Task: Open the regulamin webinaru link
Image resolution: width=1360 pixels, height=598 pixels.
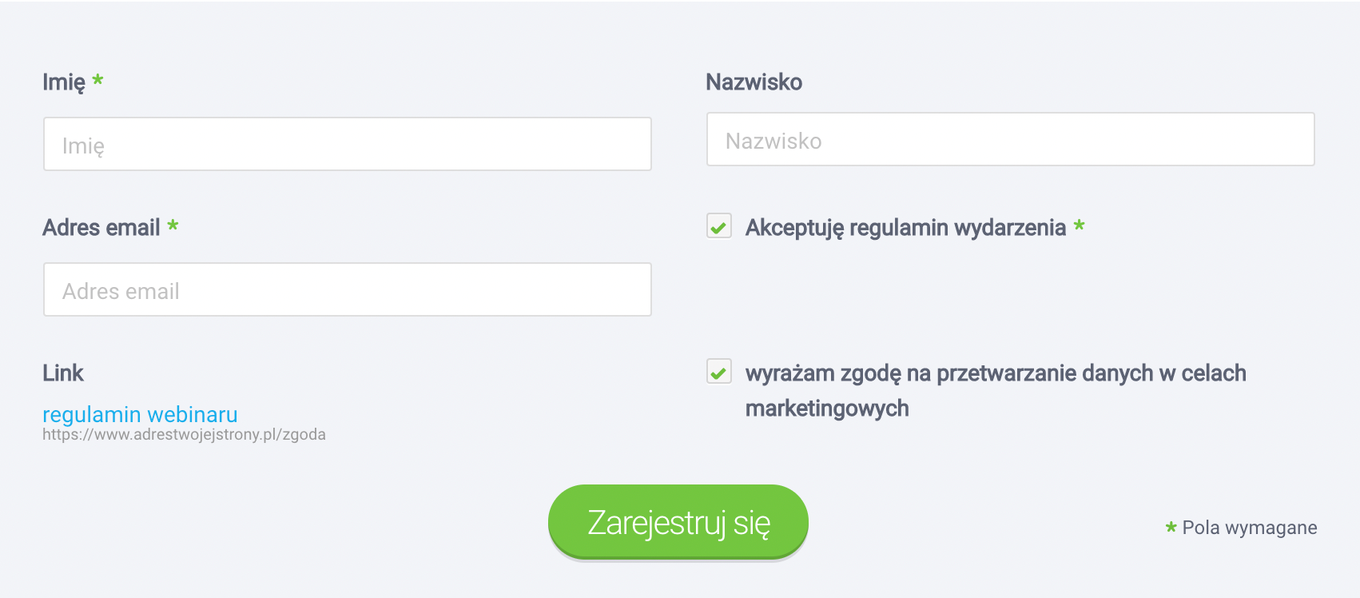Action: (x=140, y=414)
